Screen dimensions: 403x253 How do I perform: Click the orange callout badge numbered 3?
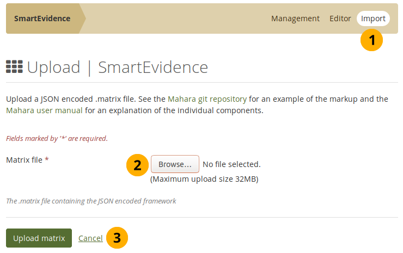117,238
